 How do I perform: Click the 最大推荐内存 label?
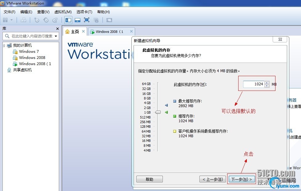pos(190,101)
